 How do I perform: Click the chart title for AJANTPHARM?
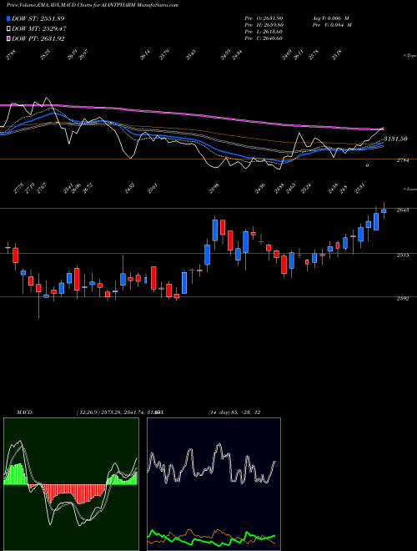(x=93, y=5)
